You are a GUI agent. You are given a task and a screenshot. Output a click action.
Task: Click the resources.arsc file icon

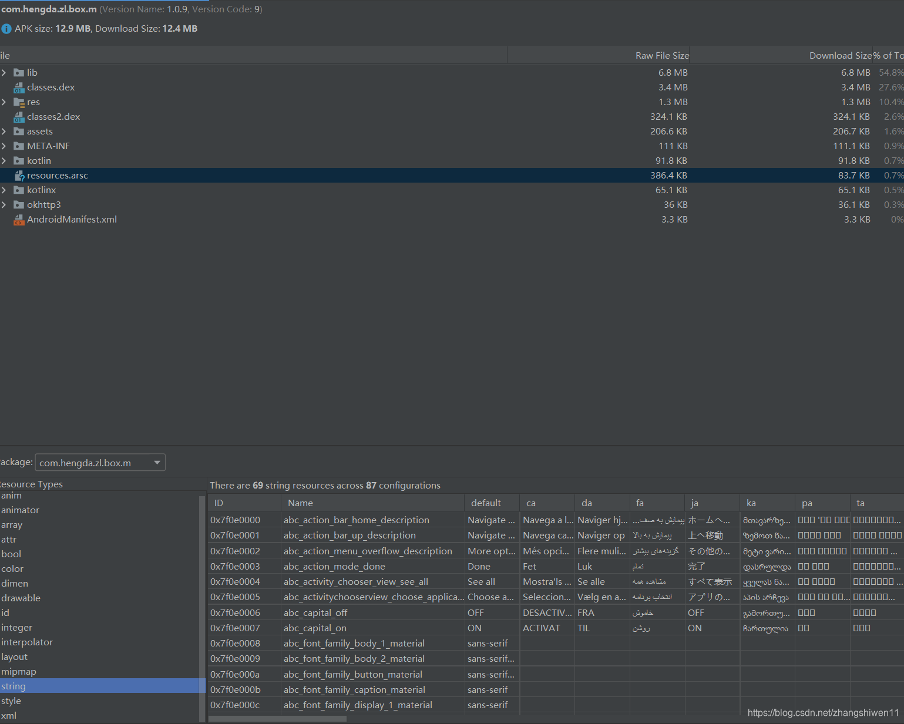pos(19,176)
